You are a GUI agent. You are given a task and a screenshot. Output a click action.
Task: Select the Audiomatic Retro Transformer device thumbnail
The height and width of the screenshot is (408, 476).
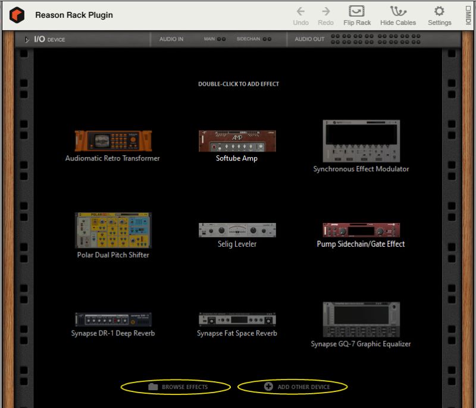pyautogui.click(x=113, y=141)
